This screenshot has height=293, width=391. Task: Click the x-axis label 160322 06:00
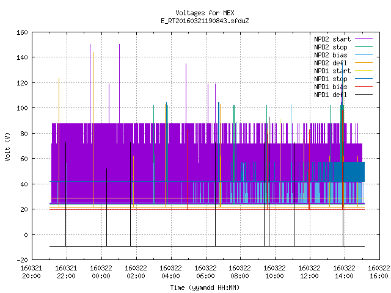pos(205,272)
